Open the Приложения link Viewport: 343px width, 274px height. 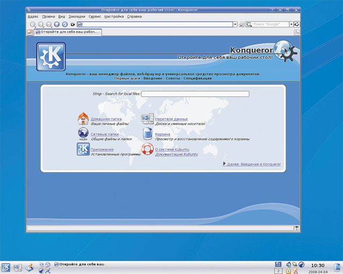tap(102, 149)
